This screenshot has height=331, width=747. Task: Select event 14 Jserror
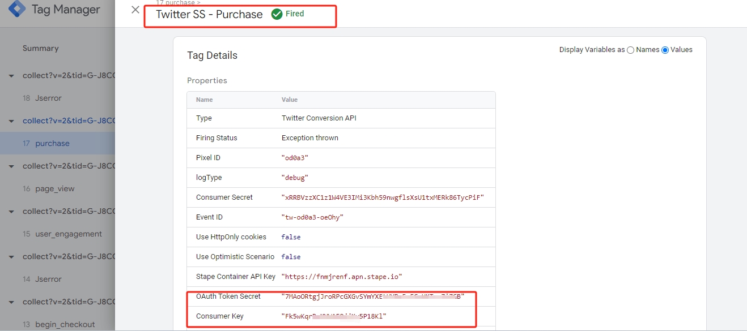tap(57, 279)
